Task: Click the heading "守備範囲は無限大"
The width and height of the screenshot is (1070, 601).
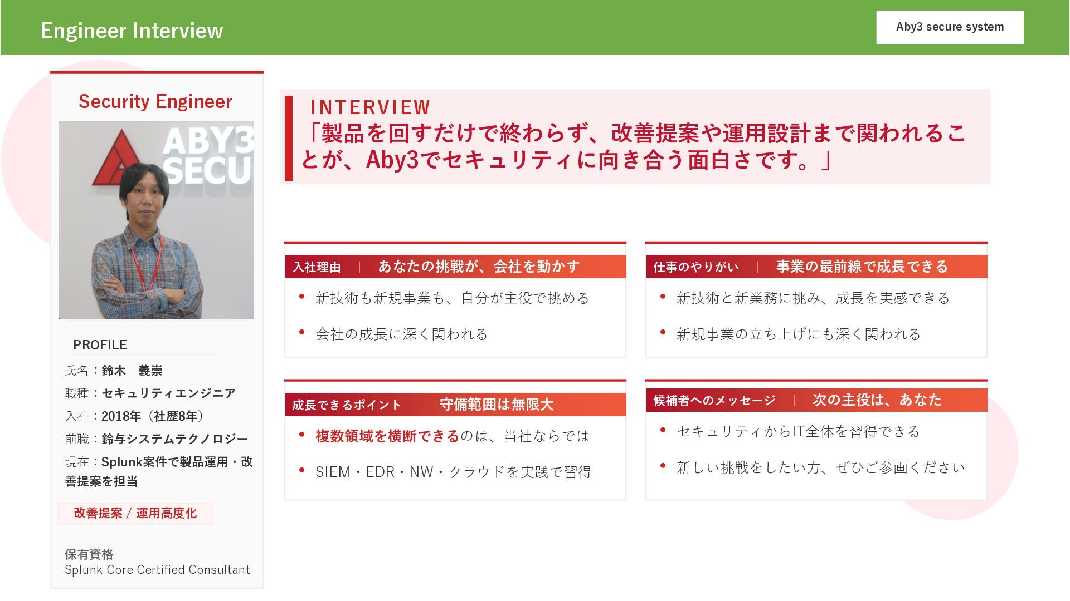Action: click(497, 405)
